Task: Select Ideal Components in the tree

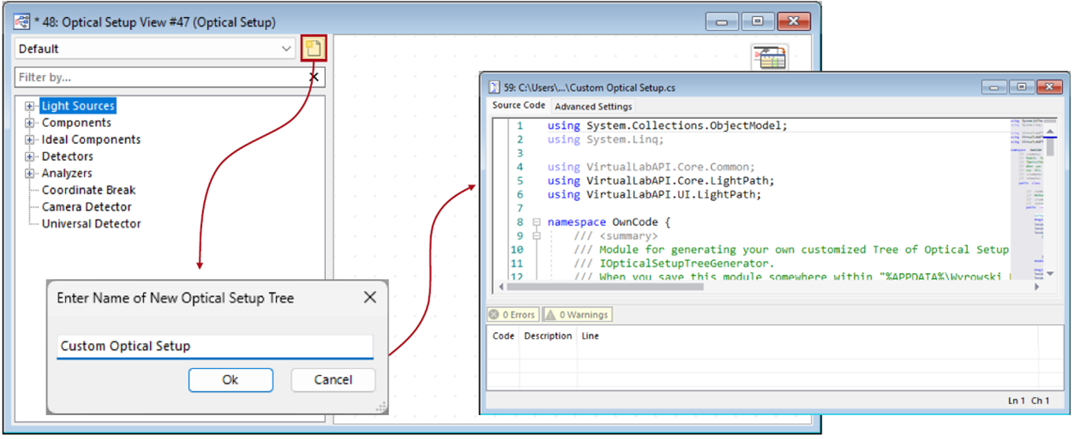Action: [x=91, y=139]
